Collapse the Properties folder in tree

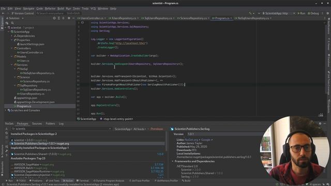tap(12, 40)
